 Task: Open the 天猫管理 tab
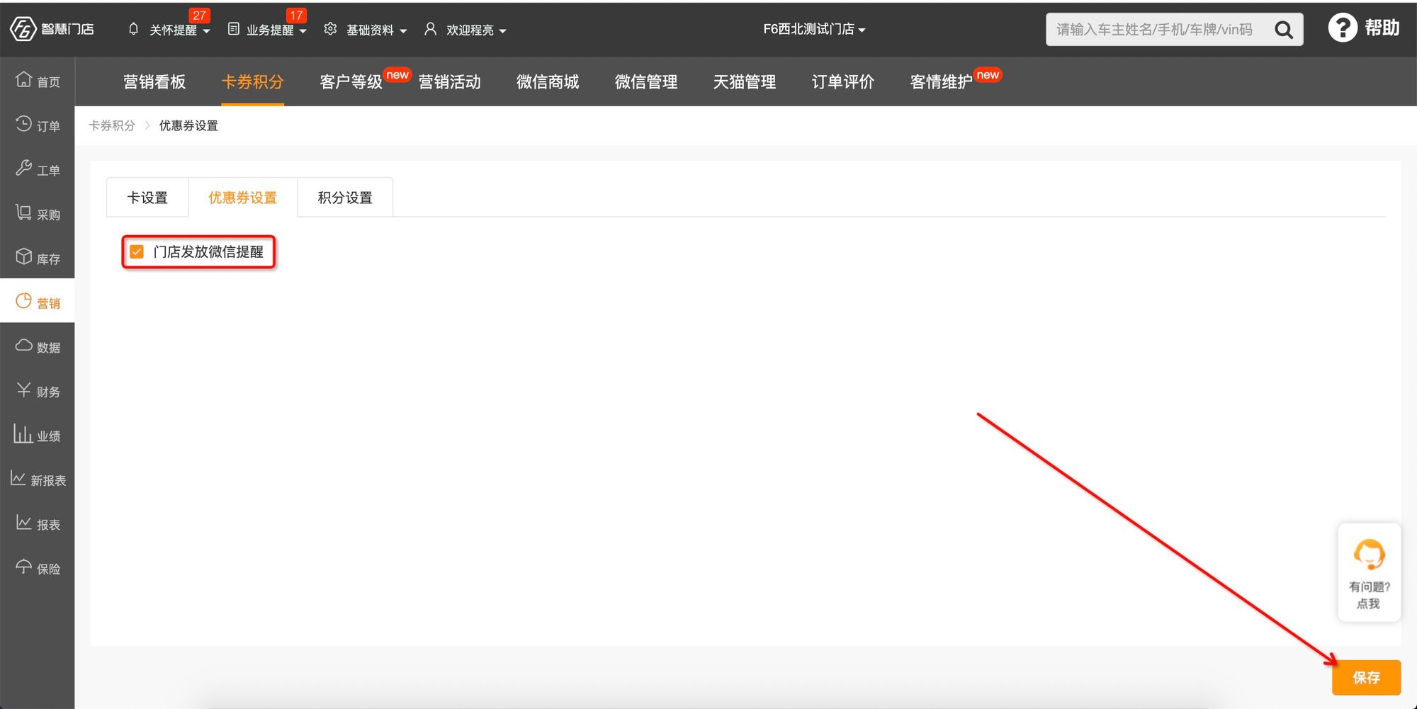745,81
